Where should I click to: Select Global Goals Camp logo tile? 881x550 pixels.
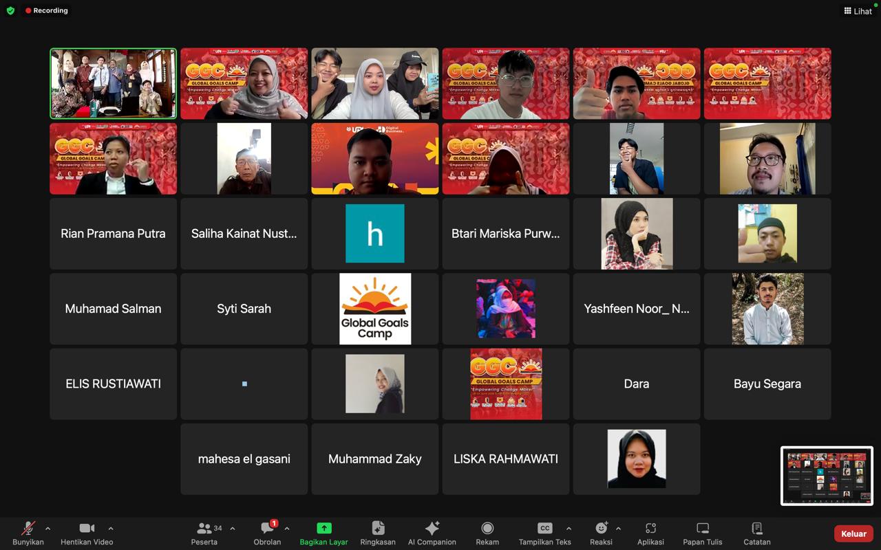(x=374, y=309)
